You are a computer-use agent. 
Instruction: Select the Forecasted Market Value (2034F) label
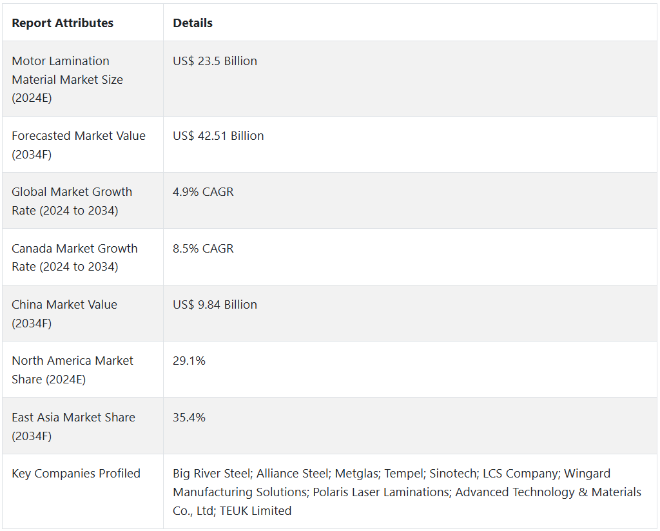click(79, 145)
